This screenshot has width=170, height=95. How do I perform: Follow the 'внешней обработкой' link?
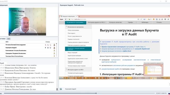[x=142, y=49]
